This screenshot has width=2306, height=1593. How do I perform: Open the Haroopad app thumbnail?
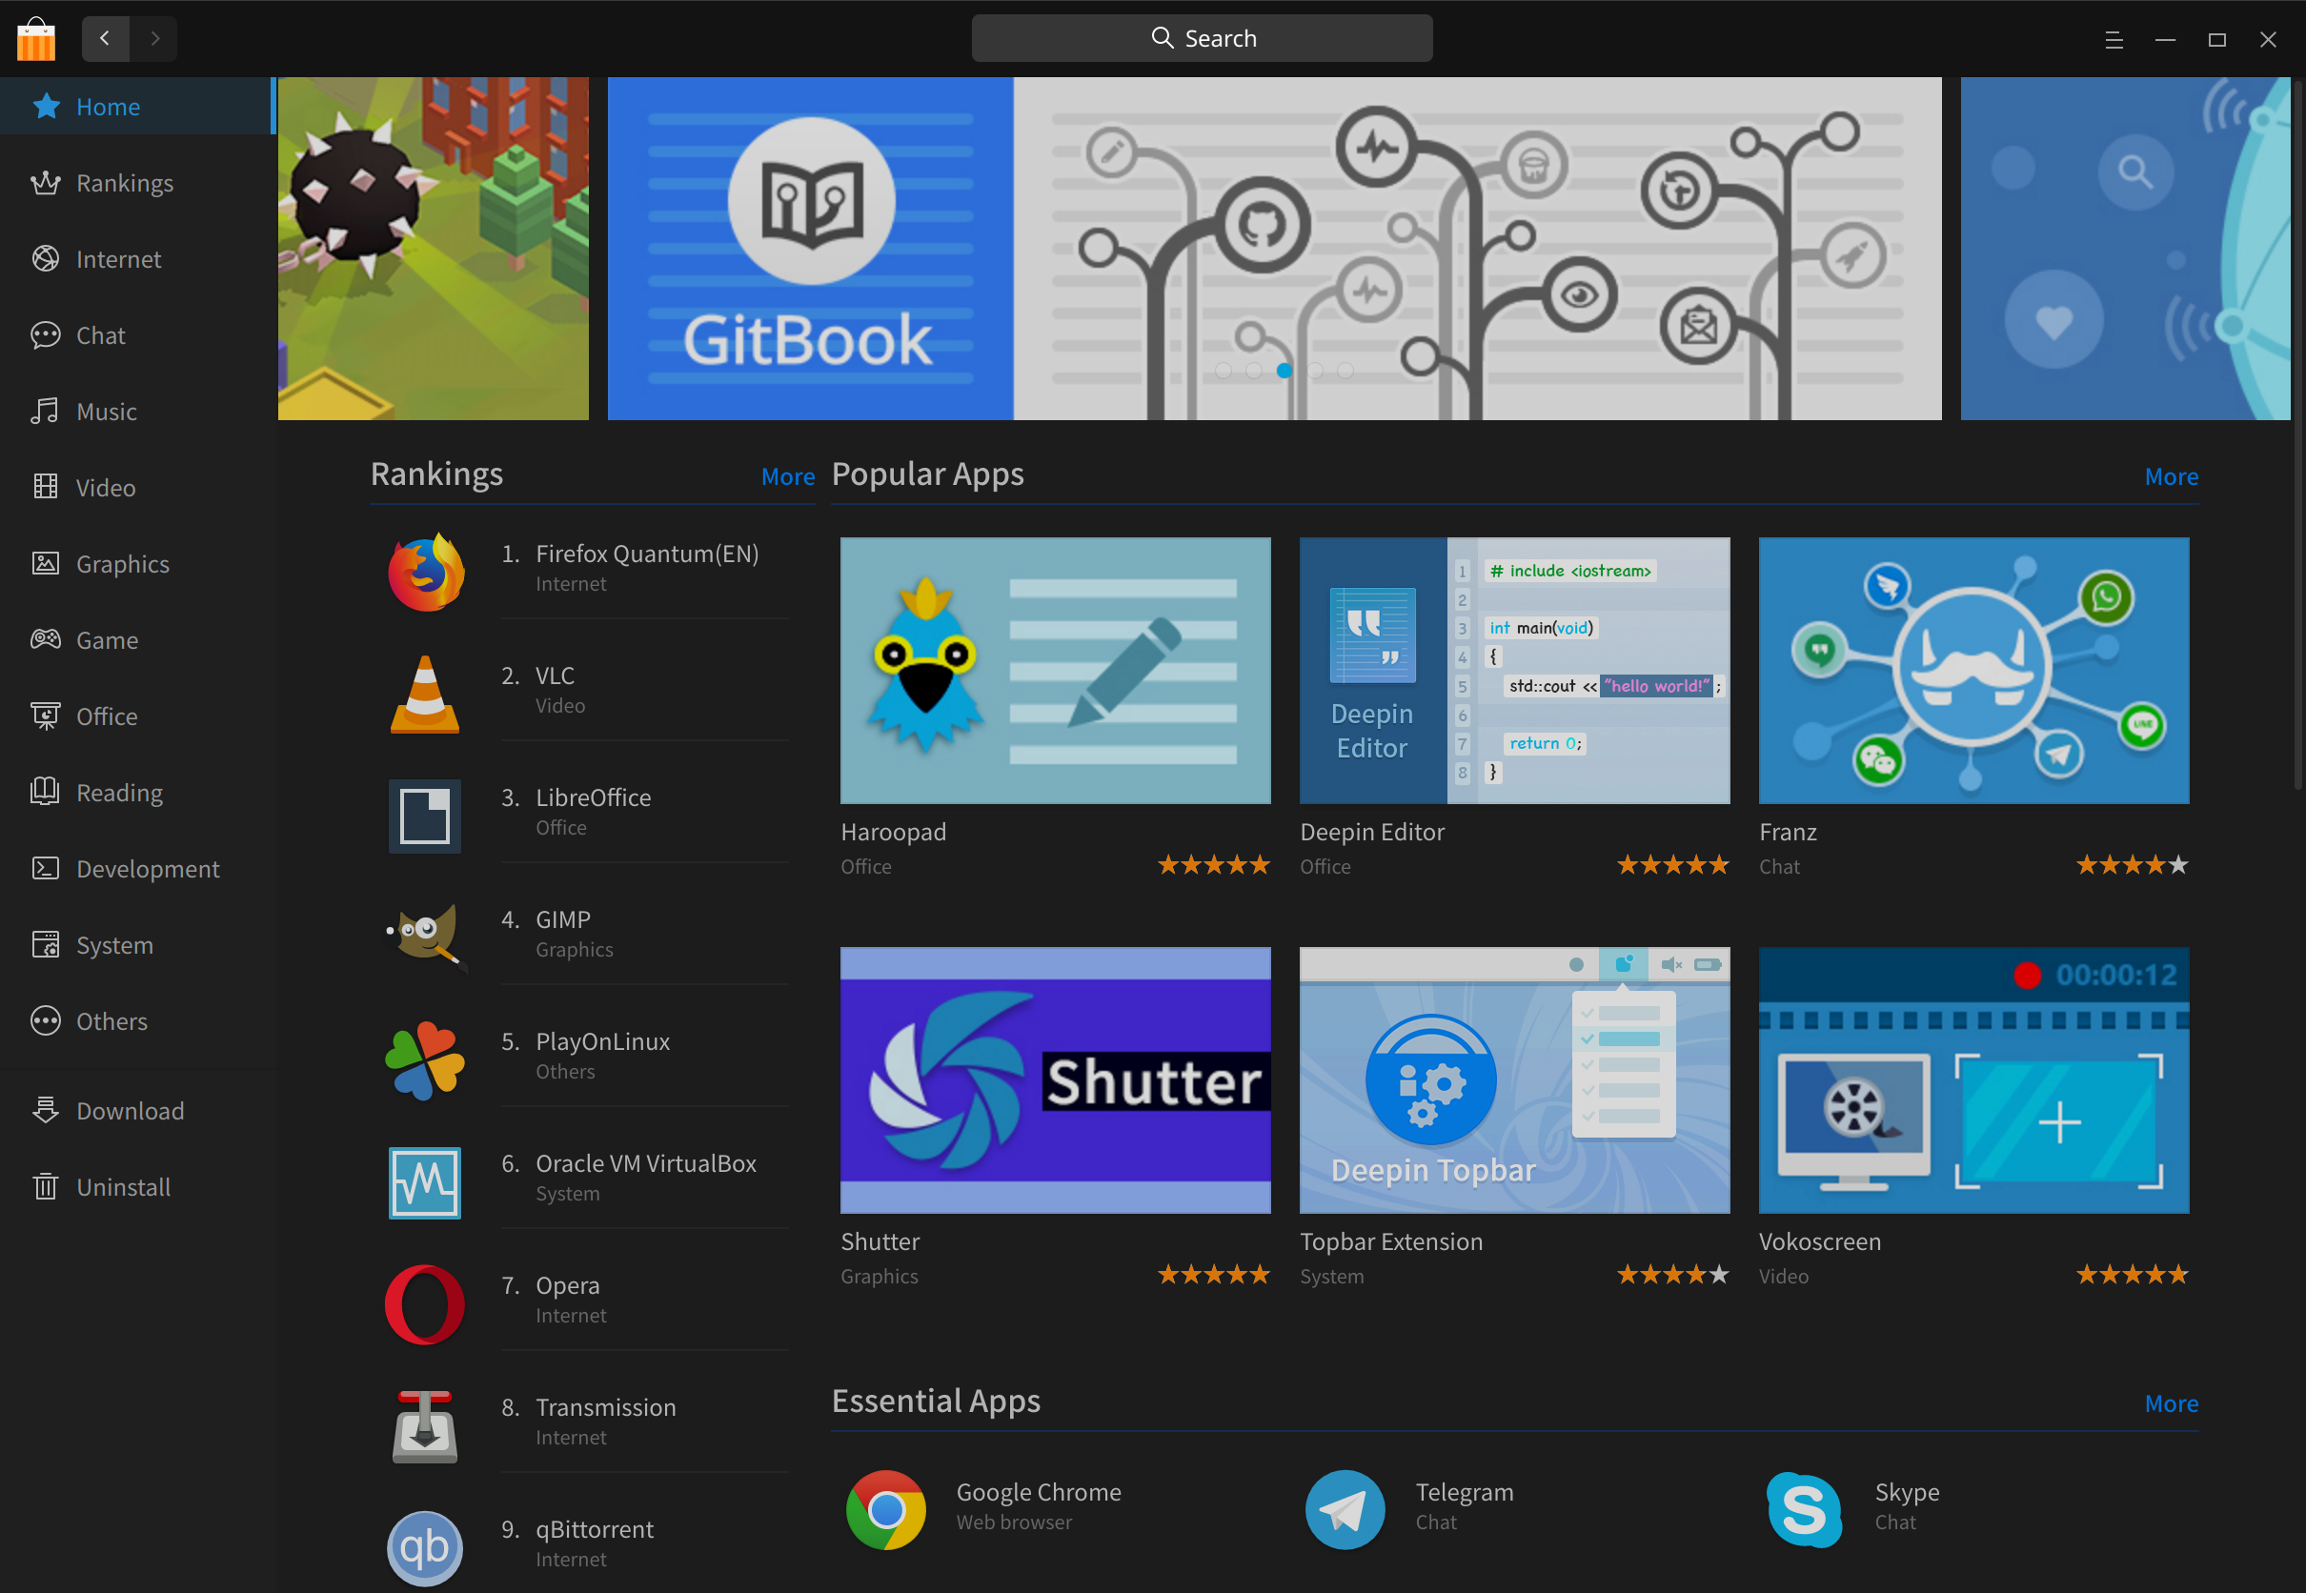[x=1055, y=671]
